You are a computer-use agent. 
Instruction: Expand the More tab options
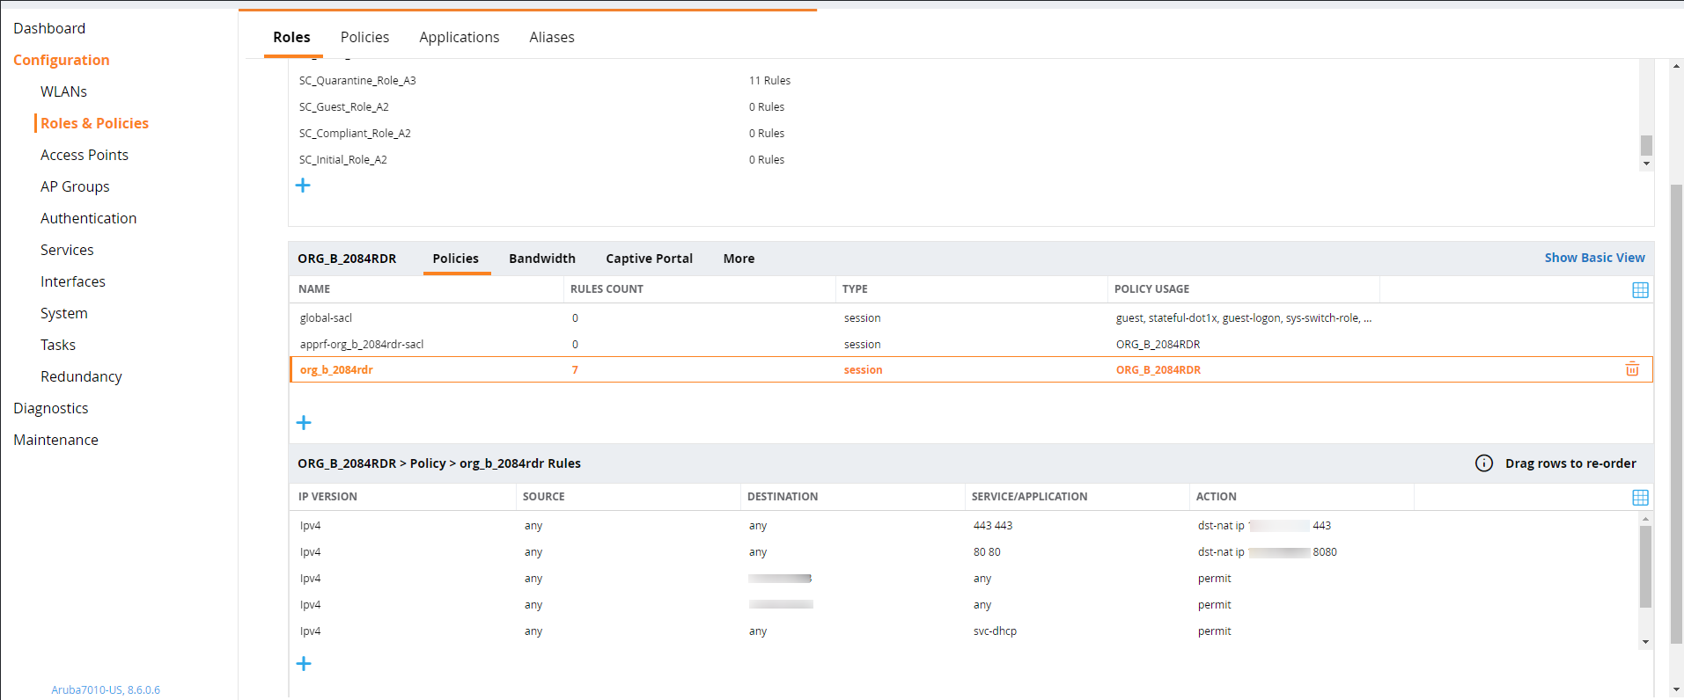[x=739, y=259]
